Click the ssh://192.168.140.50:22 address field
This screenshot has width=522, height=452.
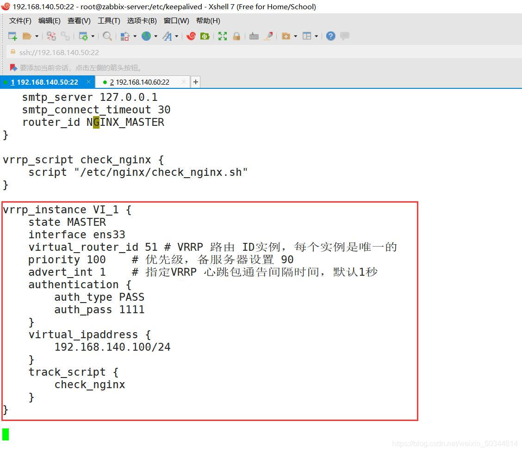[x=264, y=52]
